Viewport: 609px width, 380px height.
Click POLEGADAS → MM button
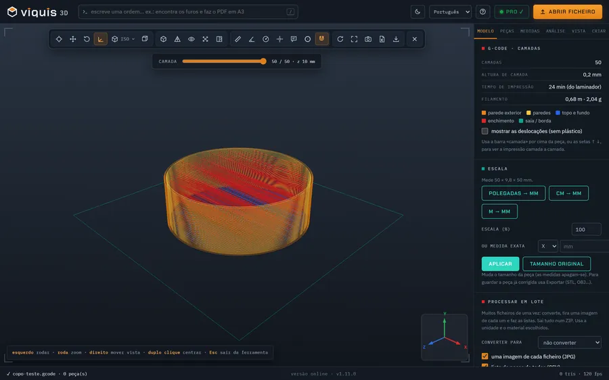coord(514,193)
